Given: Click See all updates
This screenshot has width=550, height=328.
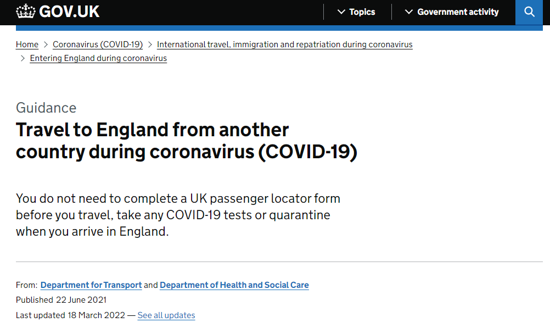Looking at the screenshot, I should point(166,315).
